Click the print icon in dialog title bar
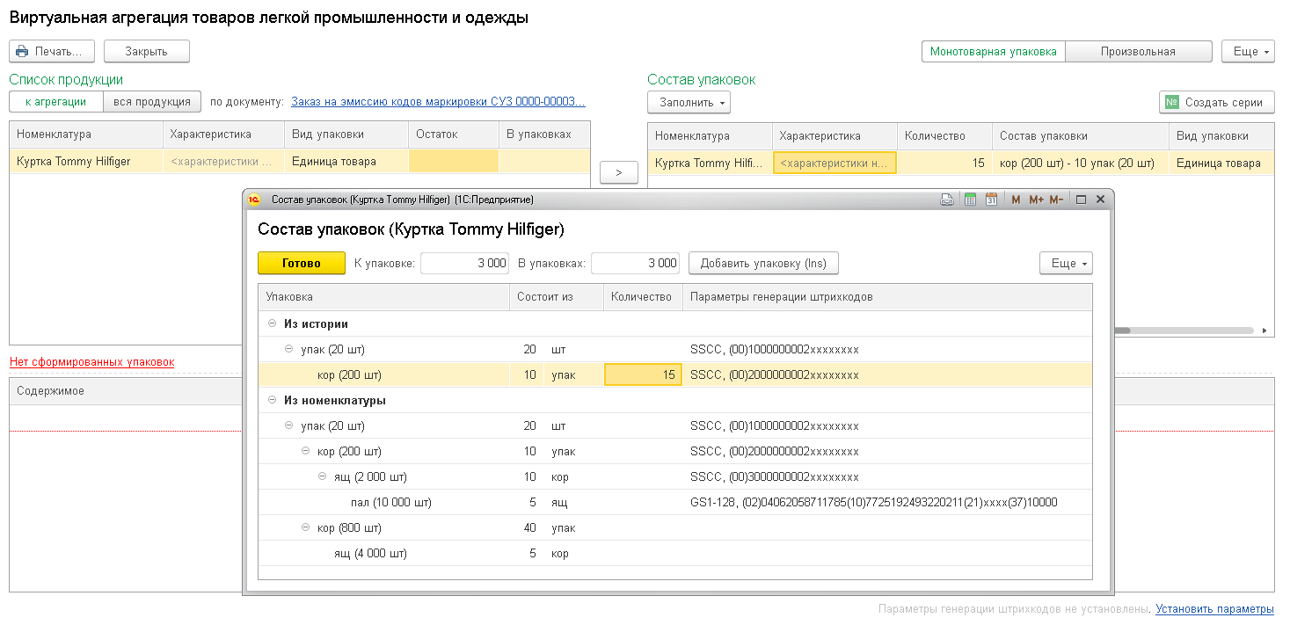The height and width of the screenshot is (625, 1290). 947,200
